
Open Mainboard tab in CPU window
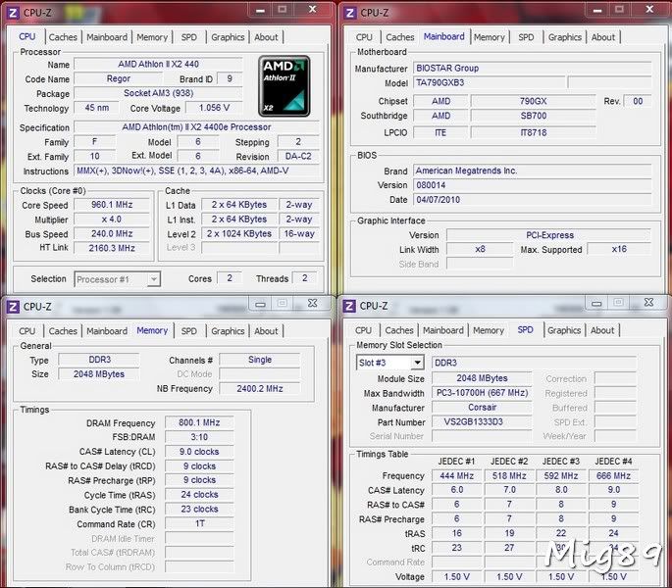point(107,37)
